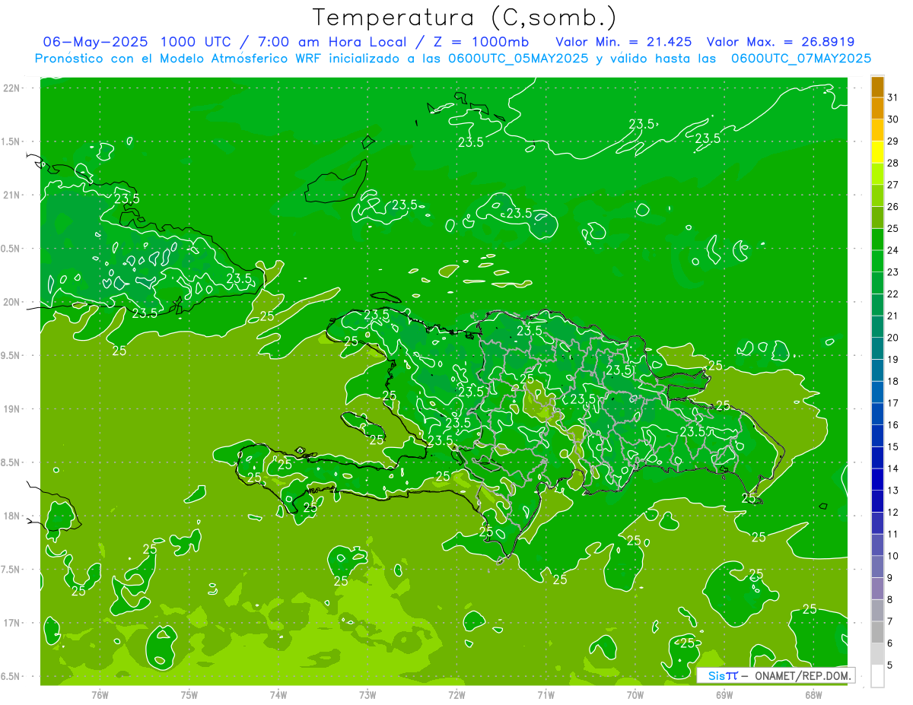Click the "74W" longitude axis label
This screenshot has width=913, height=705.
click(278, 694)
